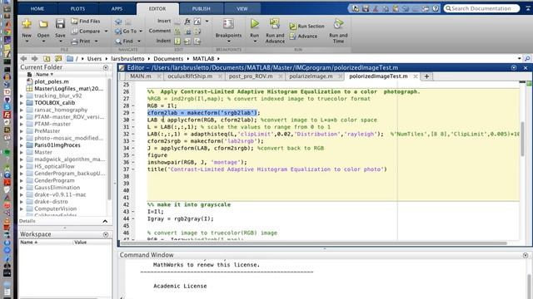Expand the GenderProgram folder
This screenshot has height=299, width=533.
(22, 180)
